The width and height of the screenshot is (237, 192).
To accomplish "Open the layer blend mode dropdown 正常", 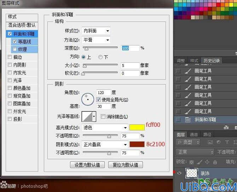I will 195,152.
